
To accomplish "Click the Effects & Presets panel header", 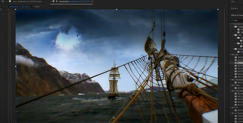I will pos(237,15).
